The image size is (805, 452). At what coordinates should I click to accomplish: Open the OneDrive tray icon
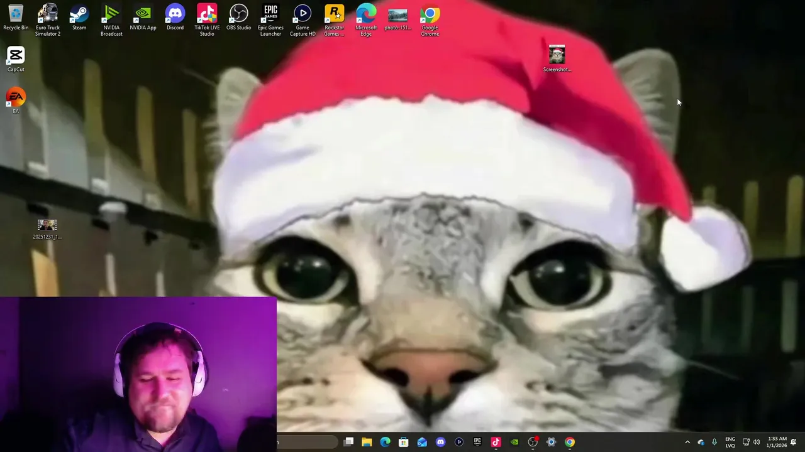tap(701, 442)
